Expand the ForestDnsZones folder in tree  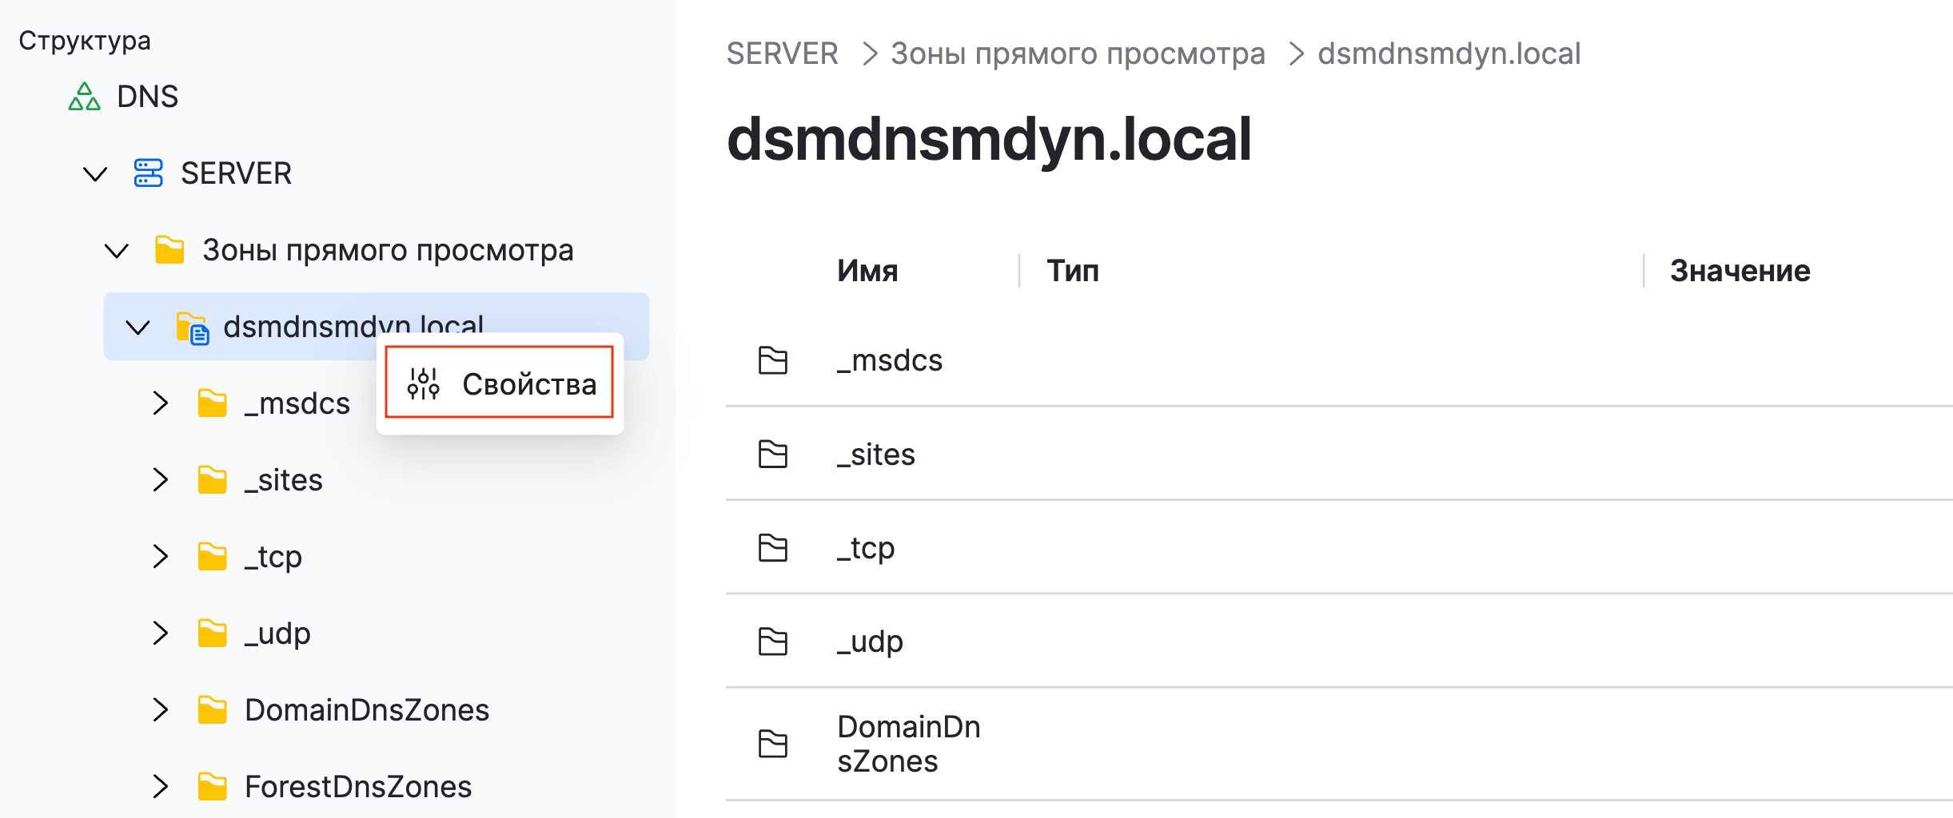click(x=161, y=787)
